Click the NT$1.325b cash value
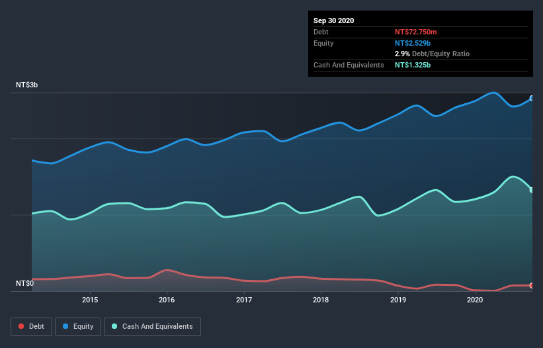The height and width of the screenshot is (348, 543). (413, 65)
